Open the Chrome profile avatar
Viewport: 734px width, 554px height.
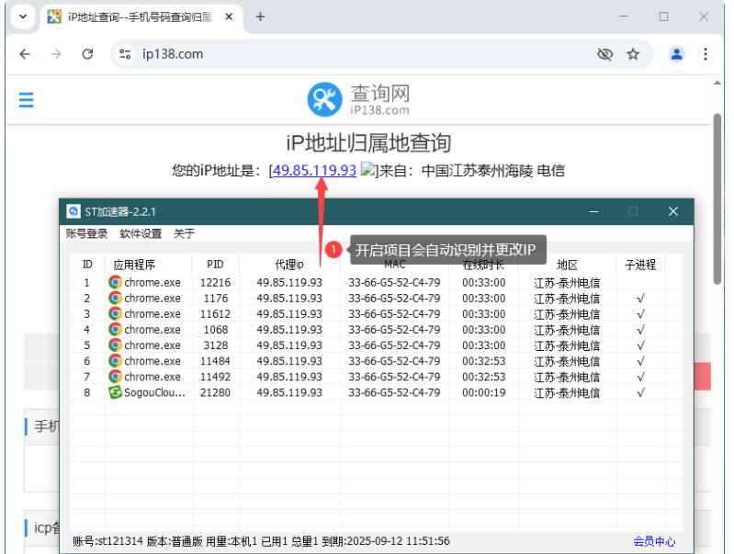pos(676,54)
